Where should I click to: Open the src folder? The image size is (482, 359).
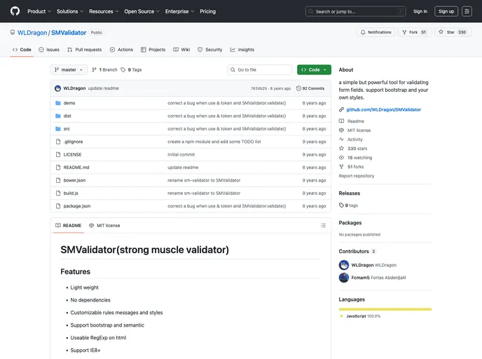point(67,129)
